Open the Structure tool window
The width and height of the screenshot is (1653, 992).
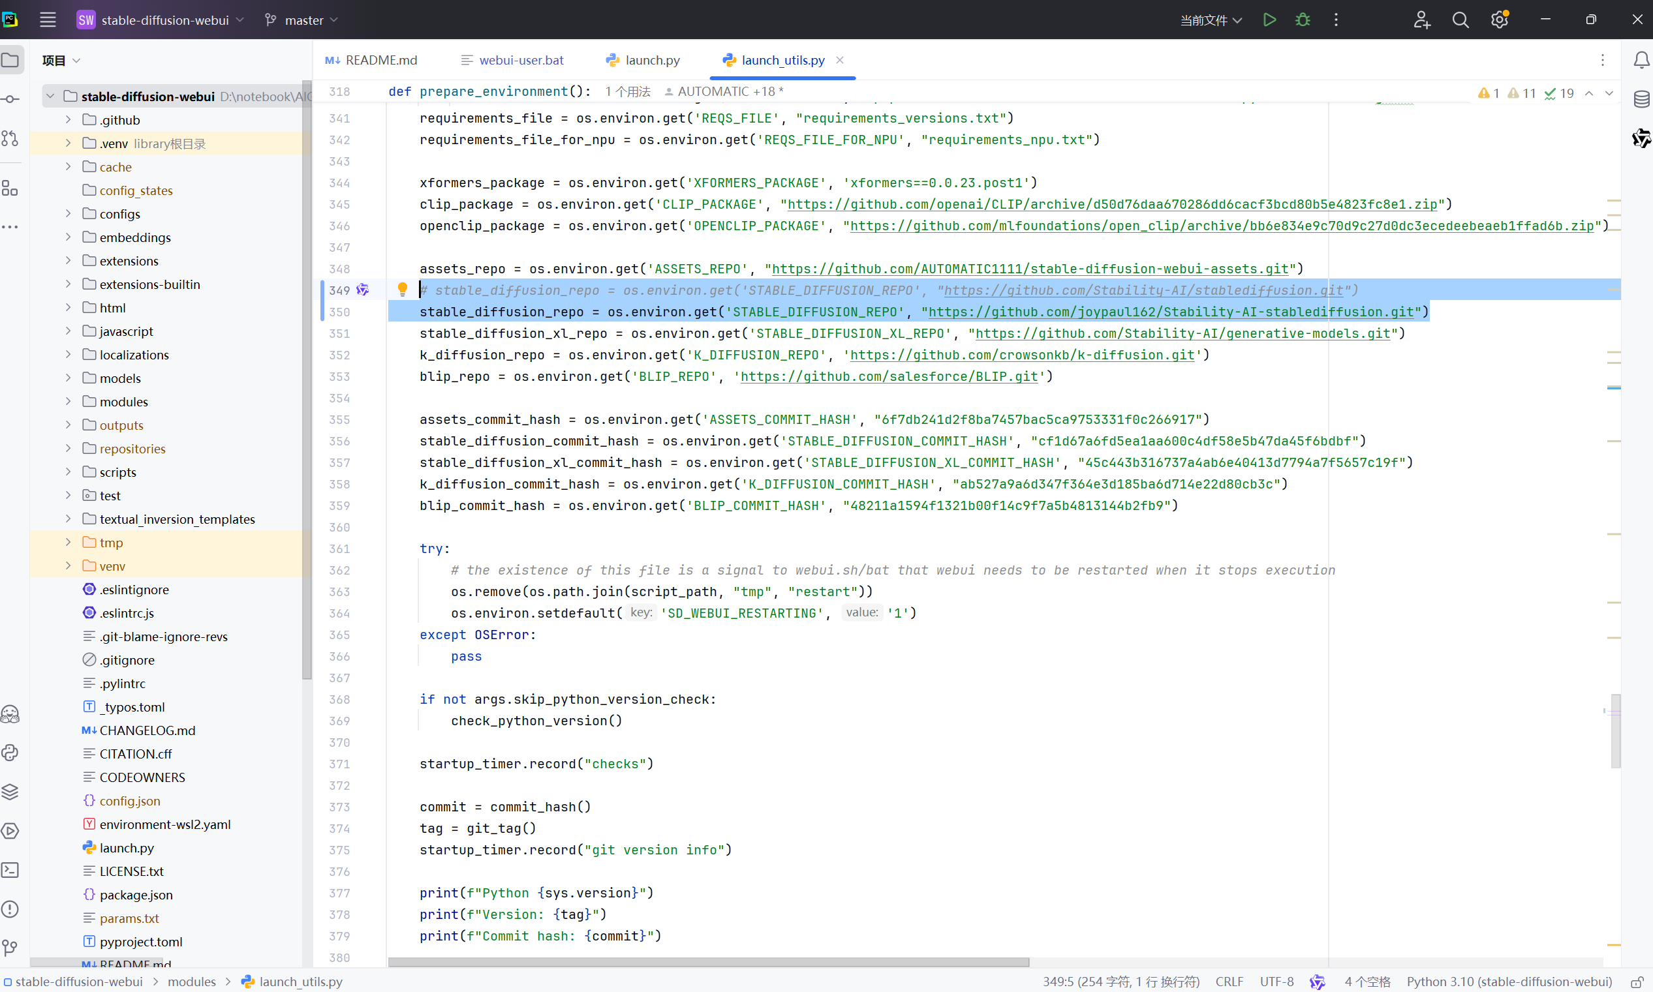10,189
